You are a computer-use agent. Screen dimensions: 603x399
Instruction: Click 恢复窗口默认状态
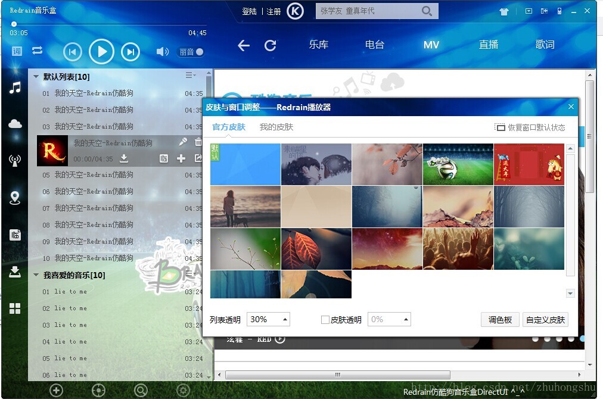530,127
